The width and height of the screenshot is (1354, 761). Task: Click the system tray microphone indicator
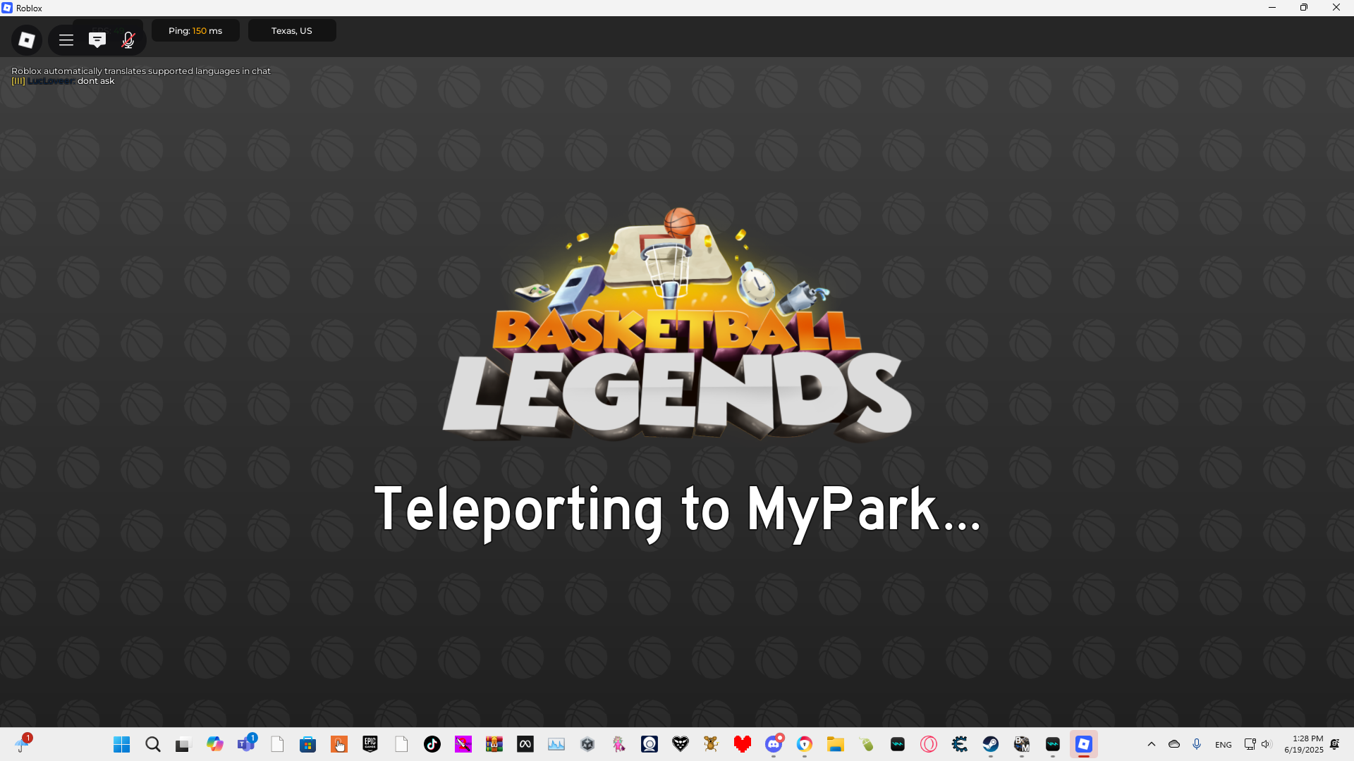1197,744
